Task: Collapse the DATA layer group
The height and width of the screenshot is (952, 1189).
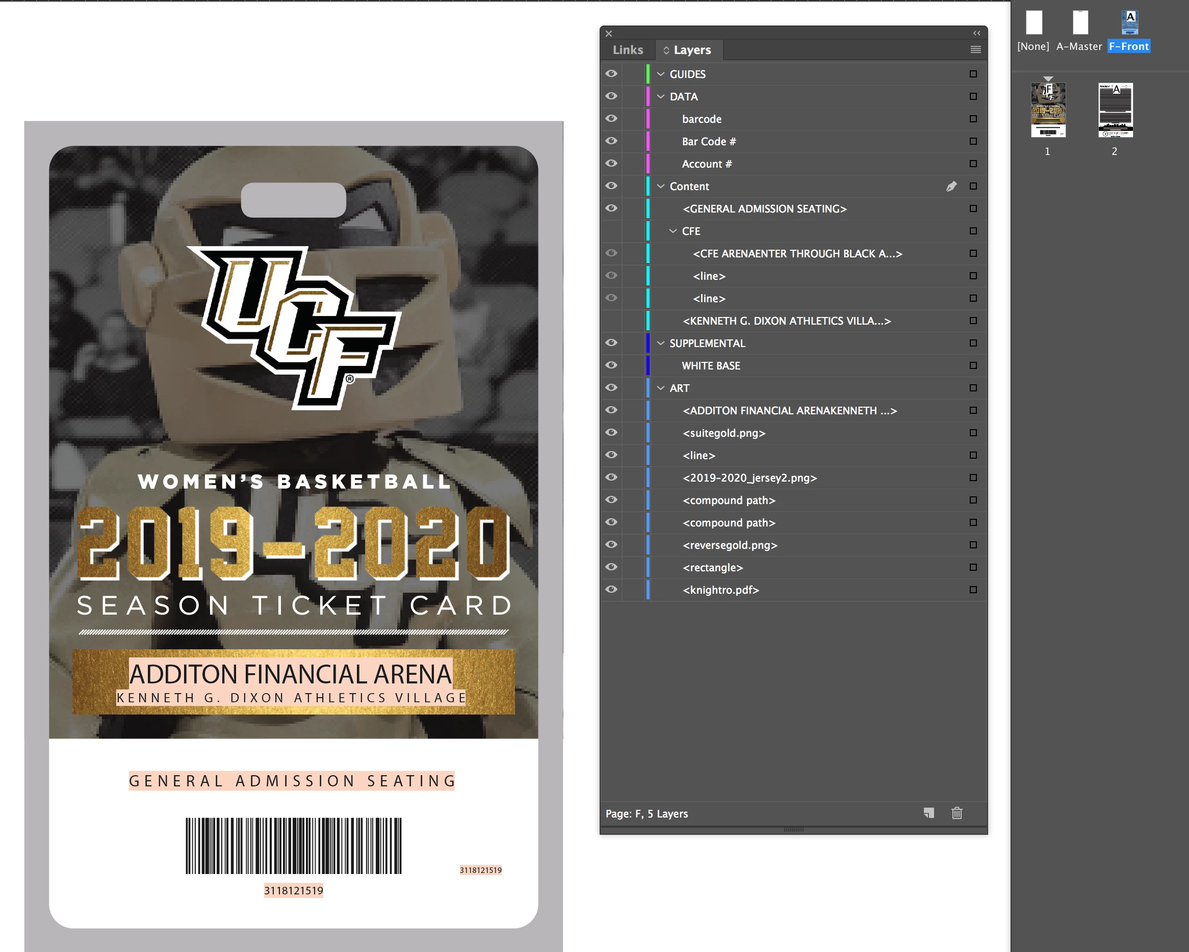Action: coord(661,96)
